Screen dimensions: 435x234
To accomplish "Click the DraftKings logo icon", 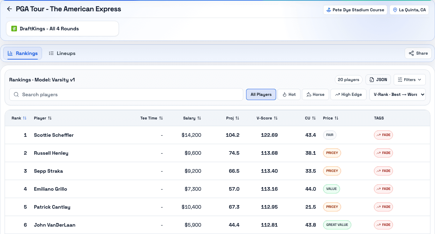I will click(x=14, y=29).
